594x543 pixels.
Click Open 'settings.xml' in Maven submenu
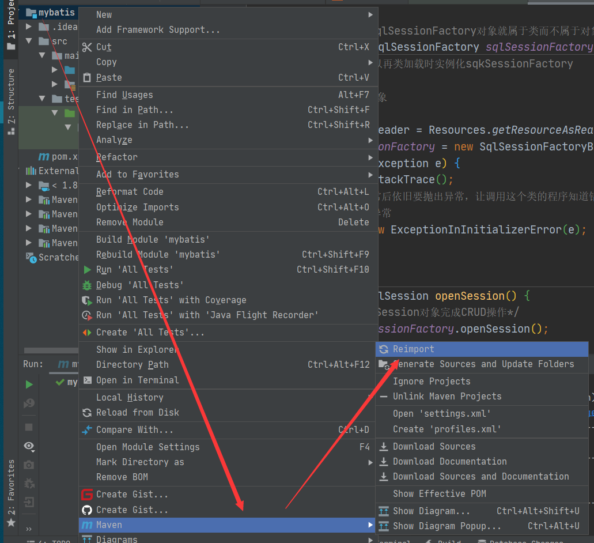coord(441,413)
